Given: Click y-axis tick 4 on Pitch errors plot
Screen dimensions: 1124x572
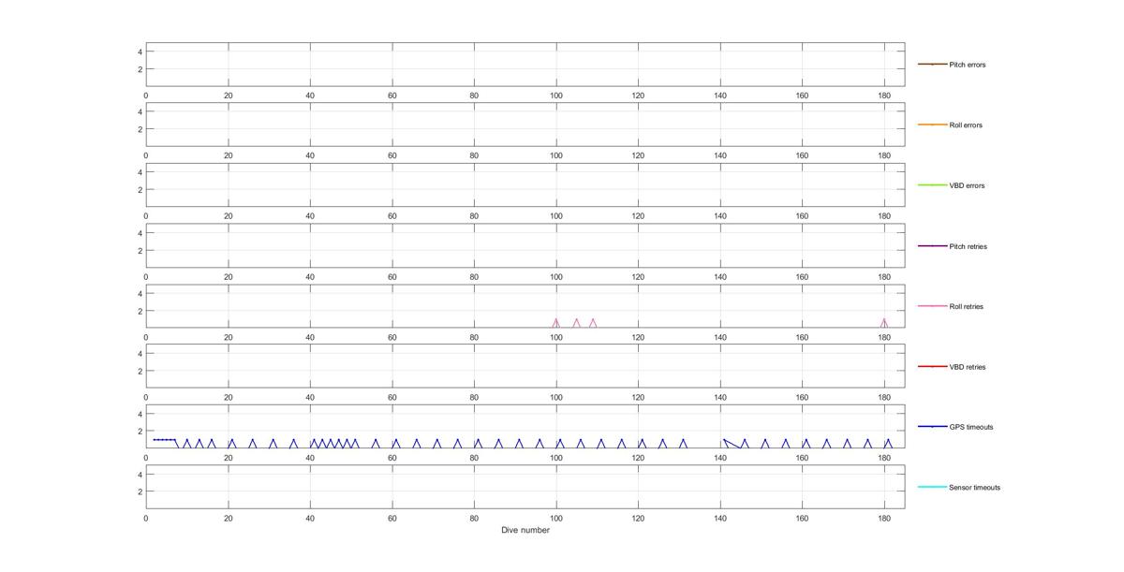Looking at the screenshot, I should click(x=140, y=51).
